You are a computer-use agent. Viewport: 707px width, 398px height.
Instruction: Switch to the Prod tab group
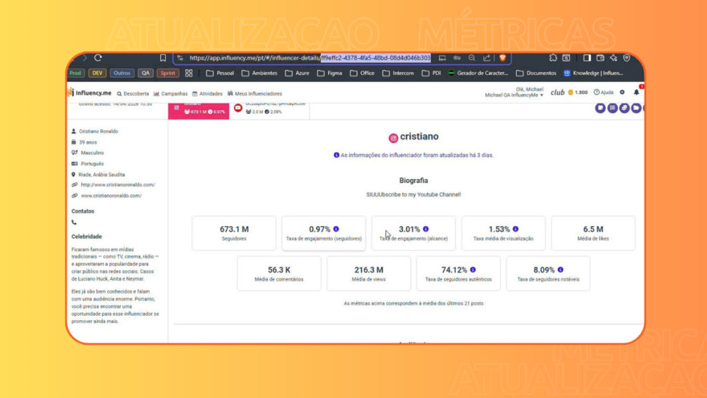click(x=76, y=73)
